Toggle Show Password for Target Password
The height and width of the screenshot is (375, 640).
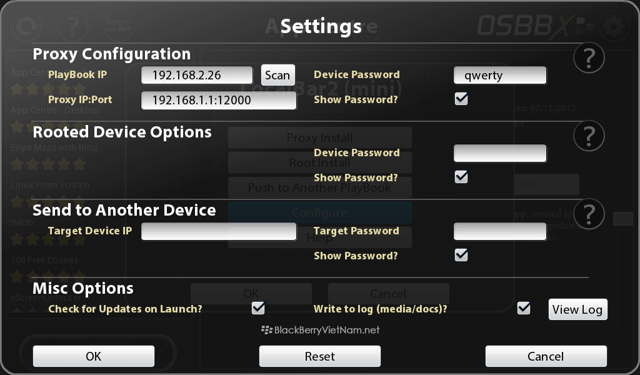461,255
